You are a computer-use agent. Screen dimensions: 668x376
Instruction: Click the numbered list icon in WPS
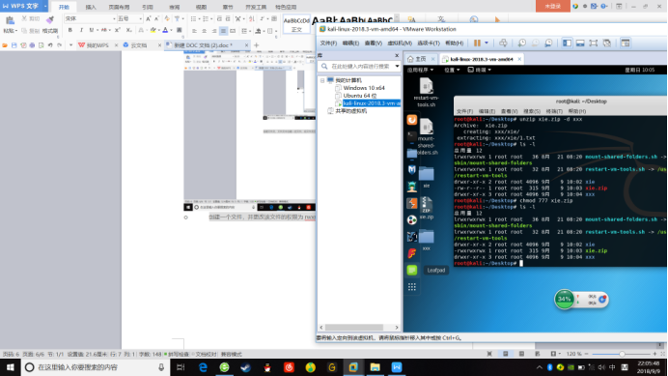(x=206, y=18)
